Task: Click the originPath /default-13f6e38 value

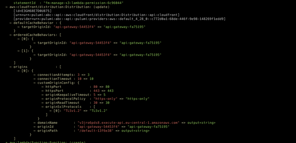Action: [x=95, y=131]
